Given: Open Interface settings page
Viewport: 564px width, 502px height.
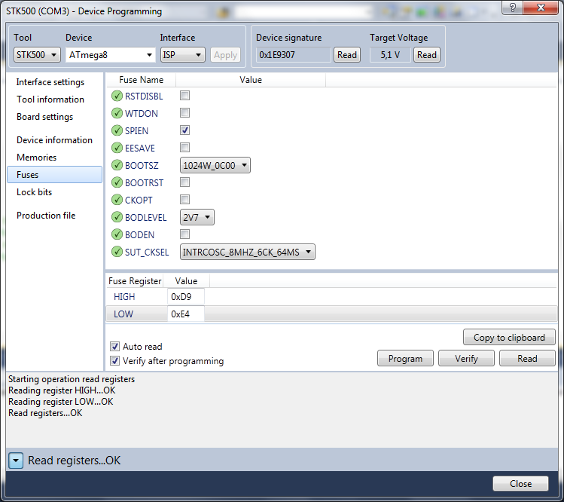Looking at the screenshot, I should (x=50, y=82).
